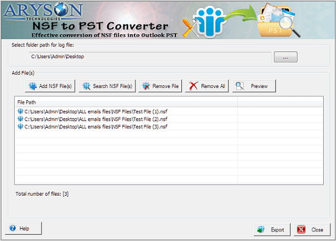The width and height of the screenshot is (336, 241).
Task: Click the Export button's icon
Action: coord(261,229)
